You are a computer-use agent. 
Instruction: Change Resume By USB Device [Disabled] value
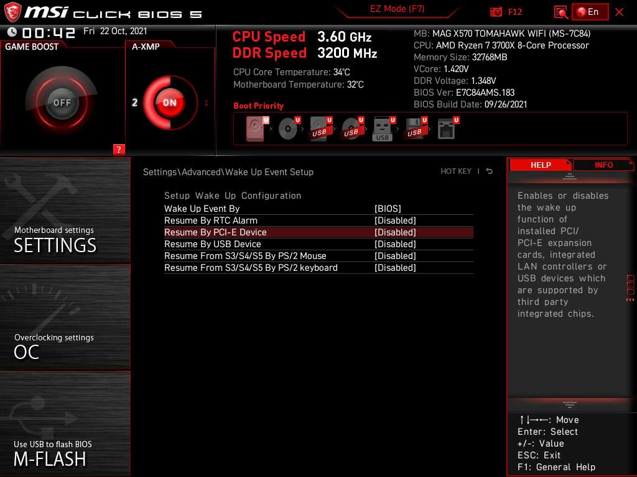click(395, 243)
